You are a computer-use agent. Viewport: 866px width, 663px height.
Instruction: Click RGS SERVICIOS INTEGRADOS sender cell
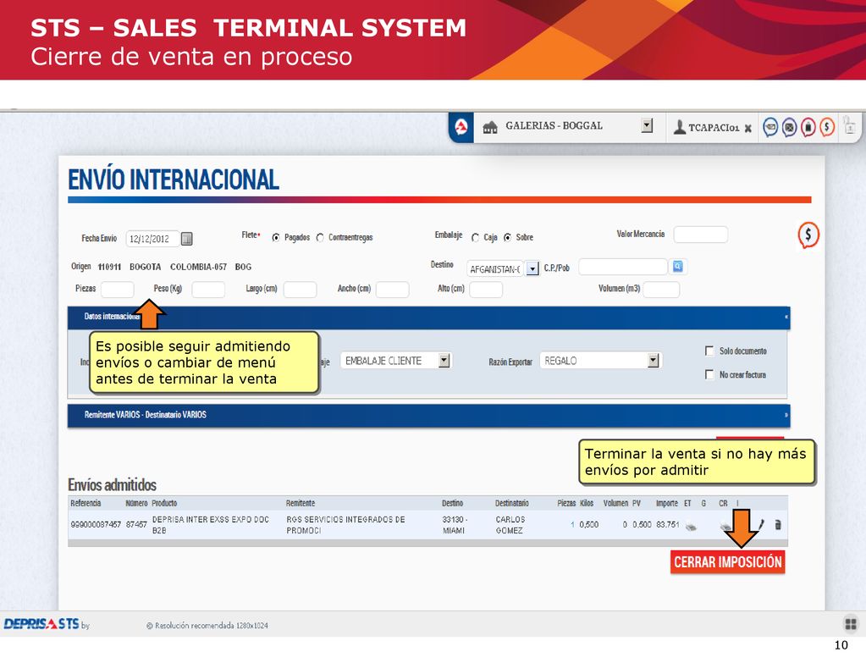pos(345,524)
